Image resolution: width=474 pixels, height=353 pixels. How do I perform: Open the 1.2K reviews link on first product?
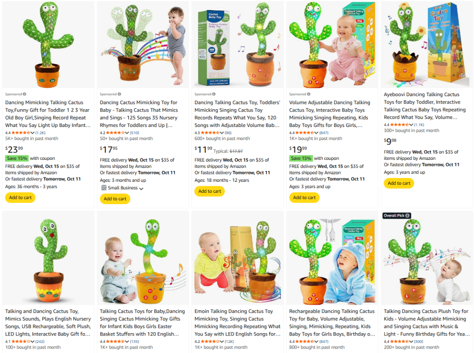coord(40,133)
